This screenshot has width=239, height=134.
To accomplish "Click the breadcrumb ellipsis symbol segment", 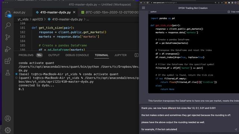I will pos(88,19).
